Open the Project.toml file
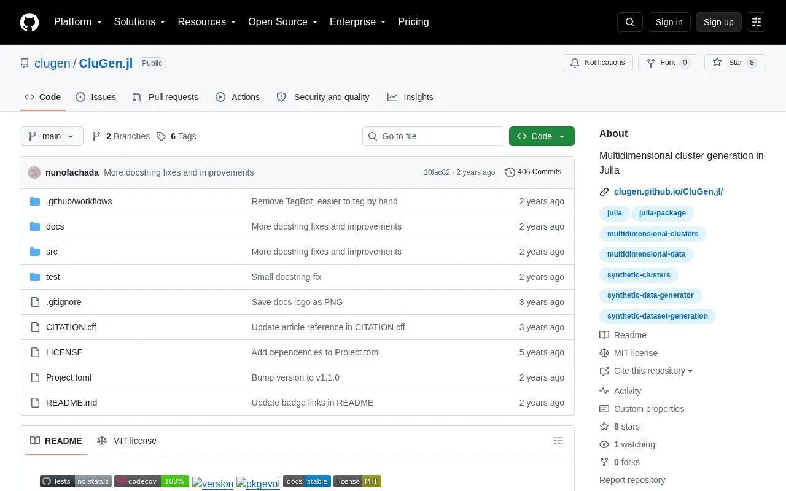This screenshot has height=491, width=786. [69, 377]
